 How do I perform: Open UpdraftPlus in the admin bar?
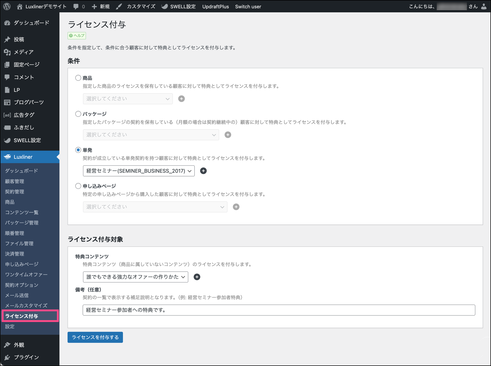point(215,7)
